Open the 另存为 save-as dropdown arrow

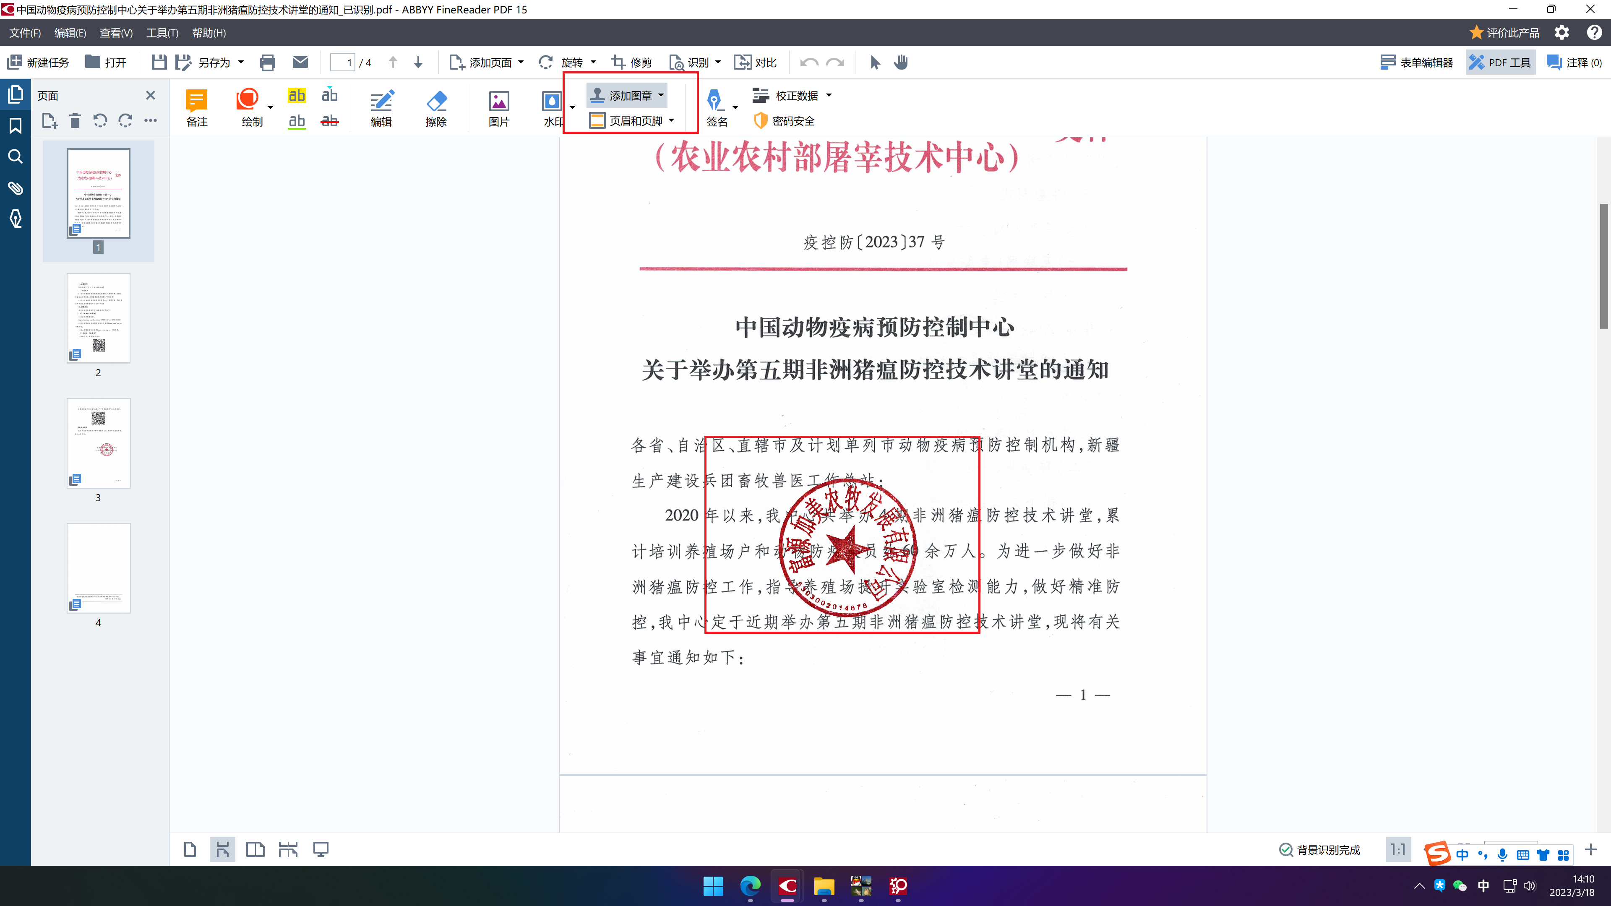click(241, 62)
